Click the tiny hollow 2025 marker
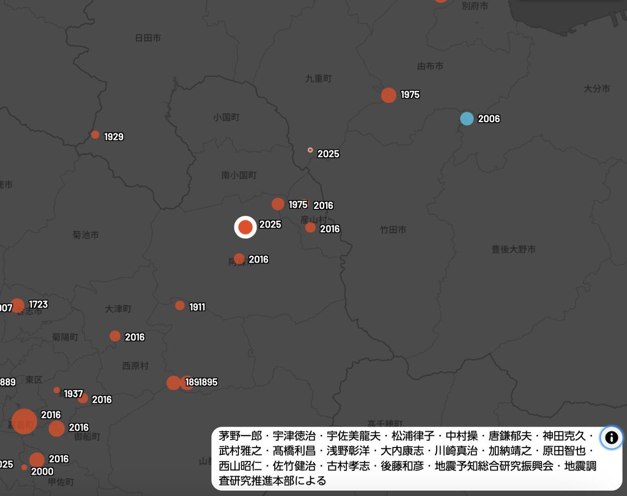Image resolution: width=627 pixels, height=496 pixels. point(310,150)
